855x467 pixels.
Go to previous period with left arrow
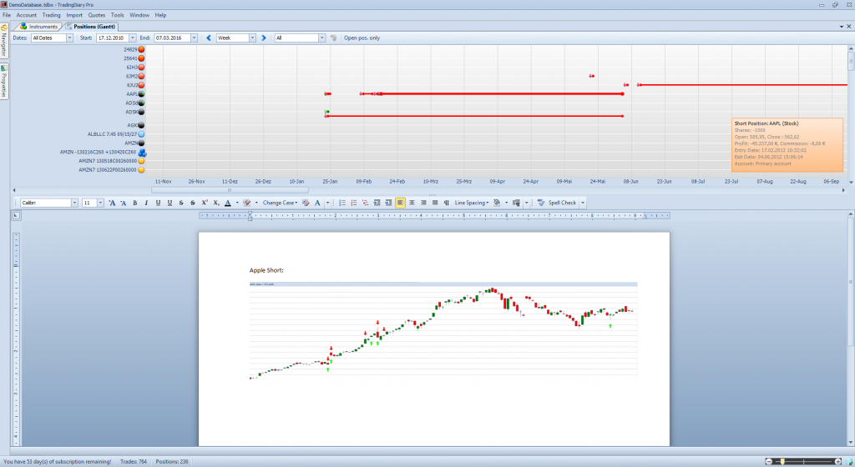tap(208, 38)
